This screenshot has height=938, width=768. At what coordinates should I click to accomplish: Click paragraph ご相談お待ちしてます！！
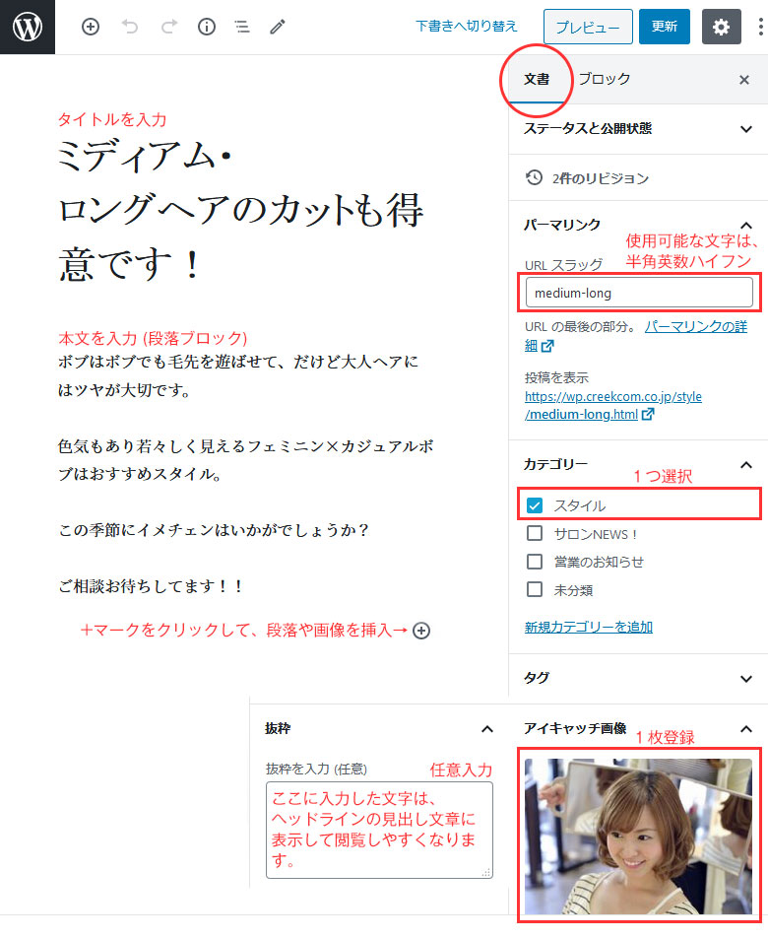pyautogui.click(x=150, y=586)
